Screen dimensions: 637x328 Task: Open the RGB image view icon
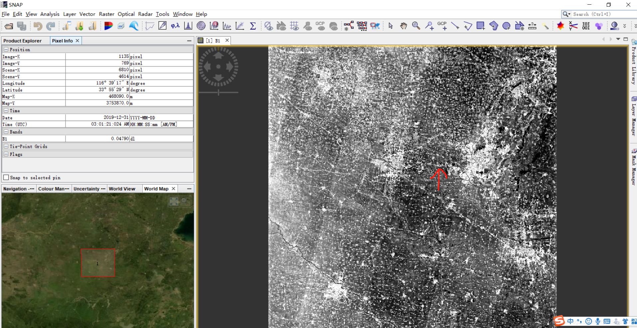pyautogui.click(x=108, y=26)
